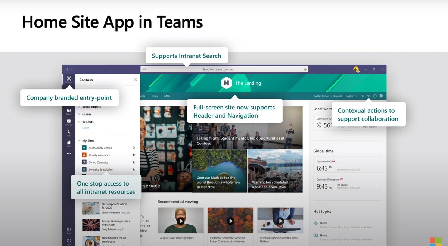Play August Town Hall Highlights video
Viewport: 448px width, 246px height.
point(181,221)
